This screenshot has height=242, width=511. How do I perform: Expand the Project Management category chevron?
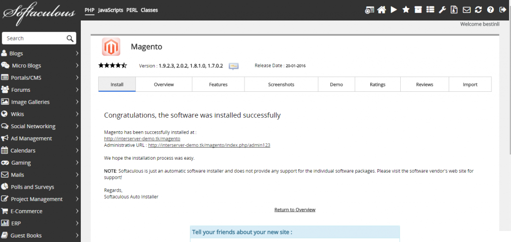(x=77, y=199)
